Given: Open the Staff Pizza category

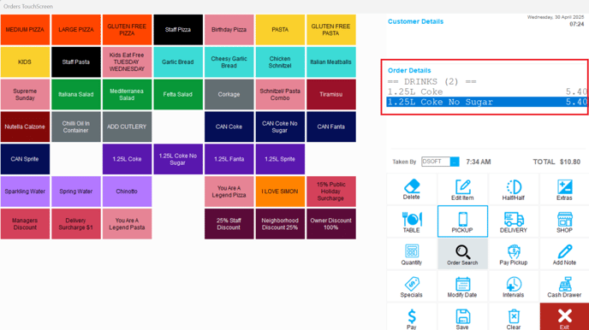Looking at the screenshot, I should [x=178, y=30].
